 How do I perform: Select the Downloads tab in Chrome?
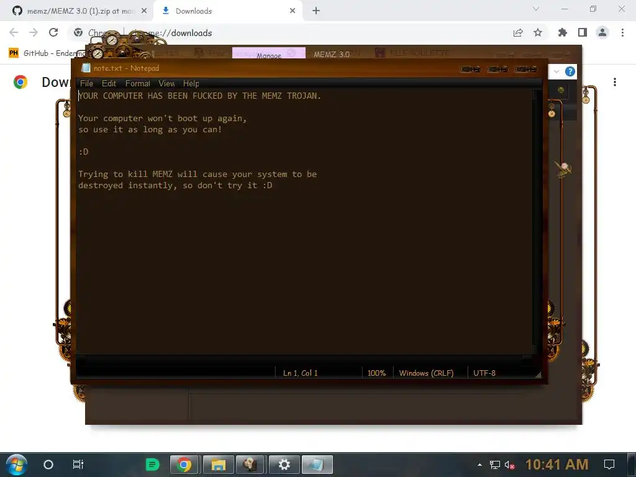tap(227, 11)
